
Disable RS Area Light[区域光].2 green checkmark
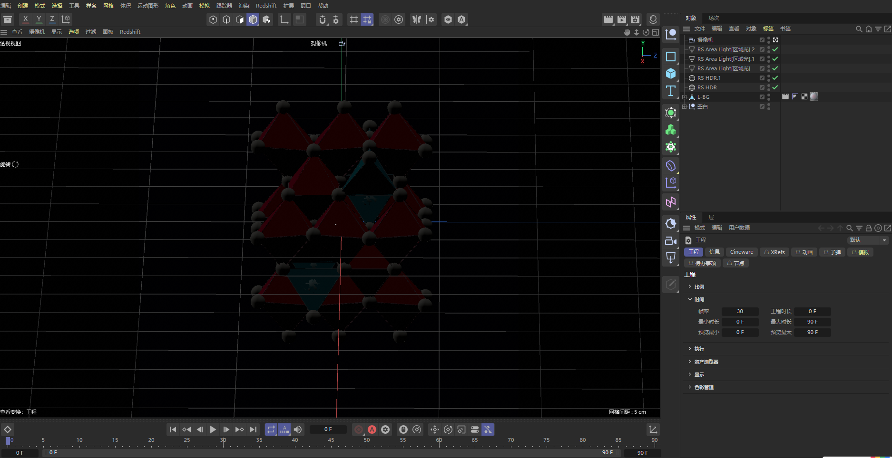tap(775, 49)
